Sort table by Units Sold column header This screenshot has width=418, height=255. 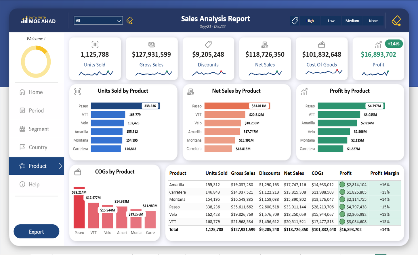pyautogui.click(x=216, y=173)
